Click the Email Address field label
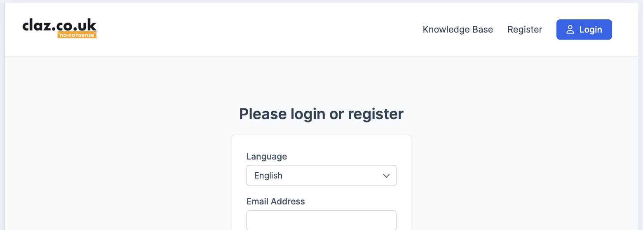Screen dimensions: 643x230 tap(275, 202)
